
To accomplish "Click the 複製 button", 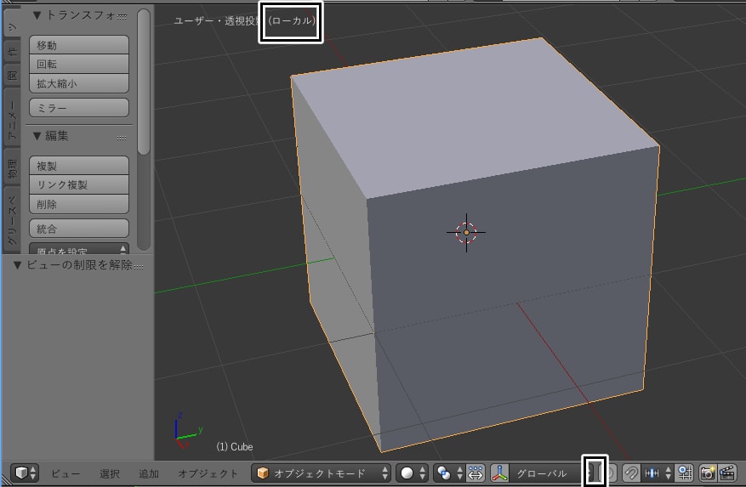I will coord(79,166).
